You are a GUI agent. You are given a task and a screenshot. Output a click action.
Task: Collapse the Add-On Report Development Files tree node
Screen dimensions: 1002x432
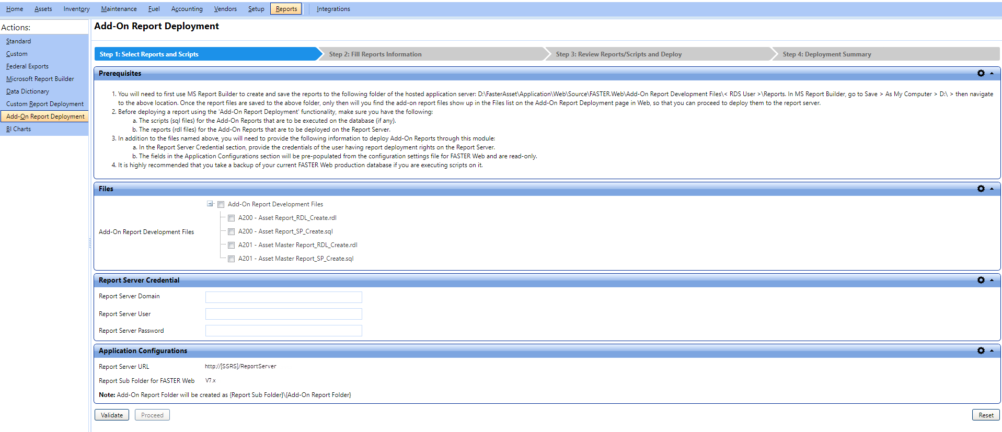210,204
